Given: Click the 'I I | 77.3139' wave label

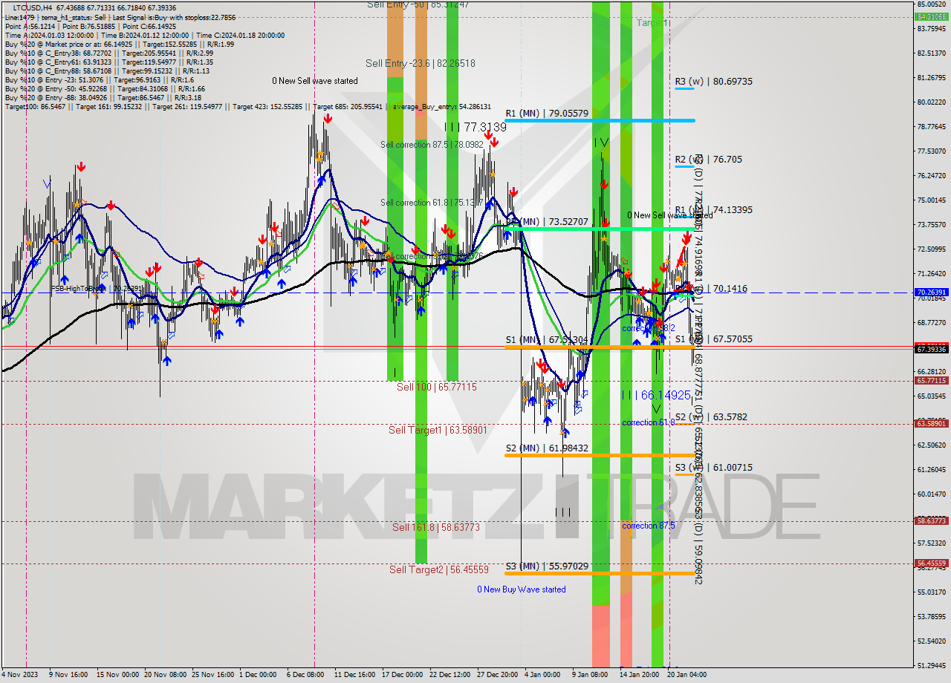Looking at the screenshot, I should click(x=475, y=128).
